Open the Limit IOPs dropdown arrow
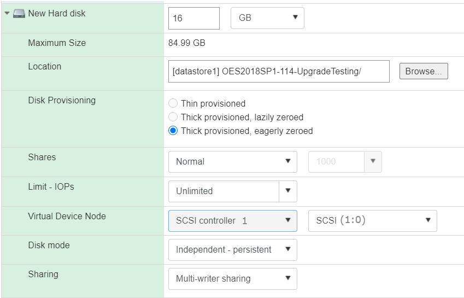This screenshot has height=298, width=464. tap(288, 191)
